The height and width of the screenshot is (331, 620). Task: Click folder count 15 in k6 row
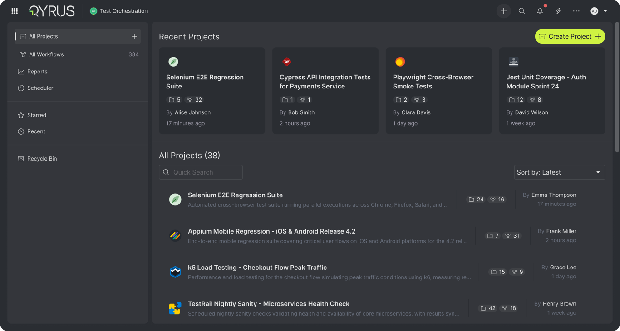(498, 272)
